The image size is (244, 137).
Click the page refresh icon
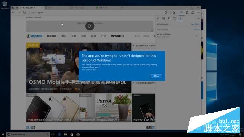click(x=24, y=13)
